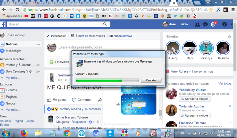This screenshot has width=237, height=138.
Task: Bookmark this page with star icon
Action: tap(211, 10)
